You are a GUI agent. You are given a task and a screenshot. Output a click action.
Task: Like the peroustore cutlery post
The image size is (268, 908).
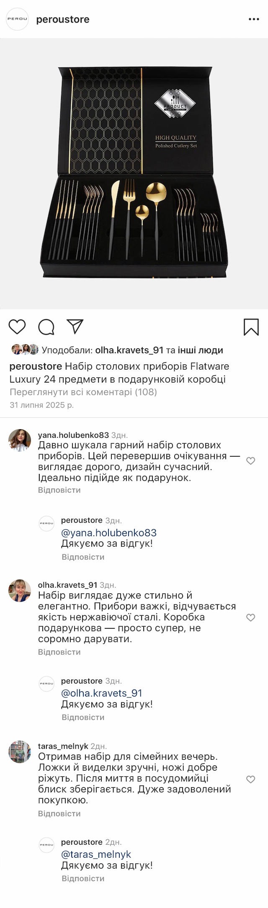17,327
